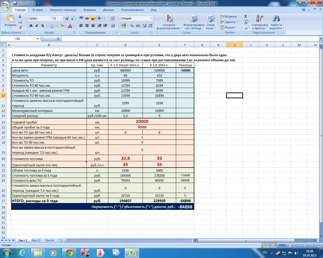The width and height of the screenshot is (323, 258).
Task: Increase font size with the large A icon
Action: (67, 18)
